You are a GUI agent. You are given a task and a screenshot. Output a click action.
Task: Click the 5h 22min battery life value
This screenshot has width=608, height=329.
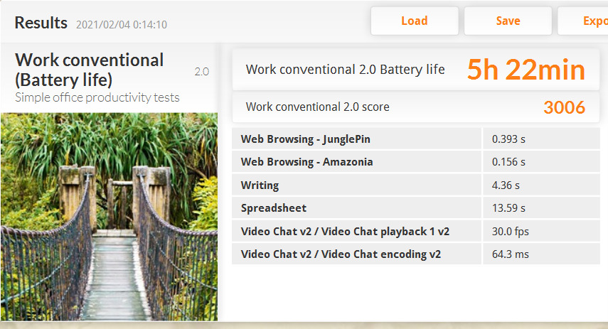pyautogui.click(x=526, y=70)
